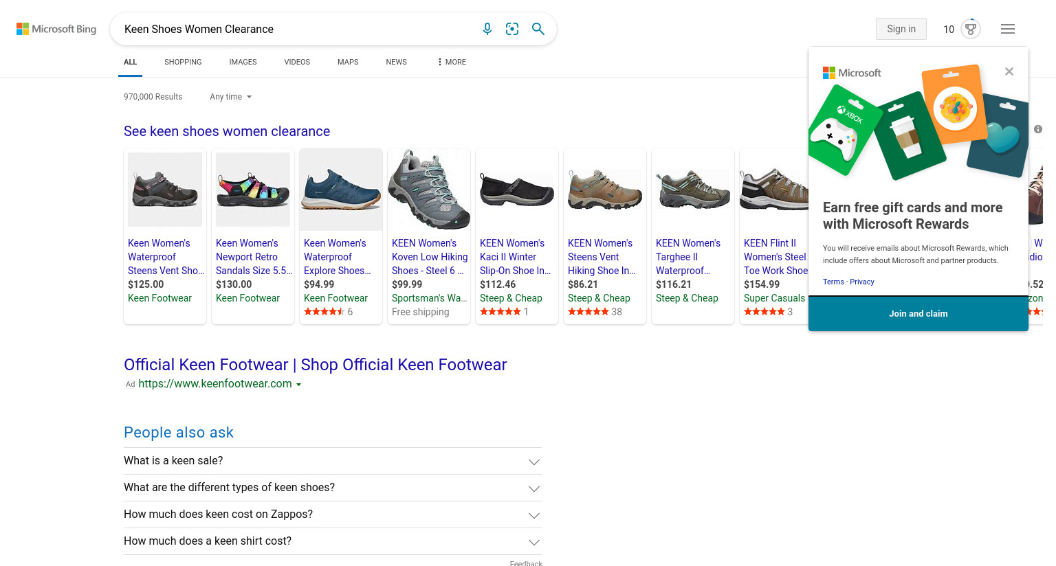Close the Microsoft Rewards popup
The width and height of the screenshot is (1056, 566).
(x=1009, y=71)
